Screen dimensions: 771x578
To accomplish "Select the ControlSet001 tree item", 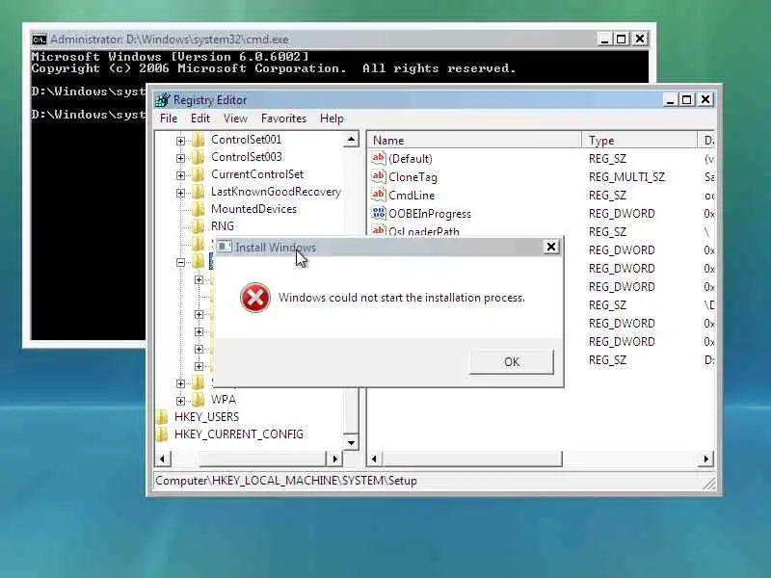I will coord(247,140).
